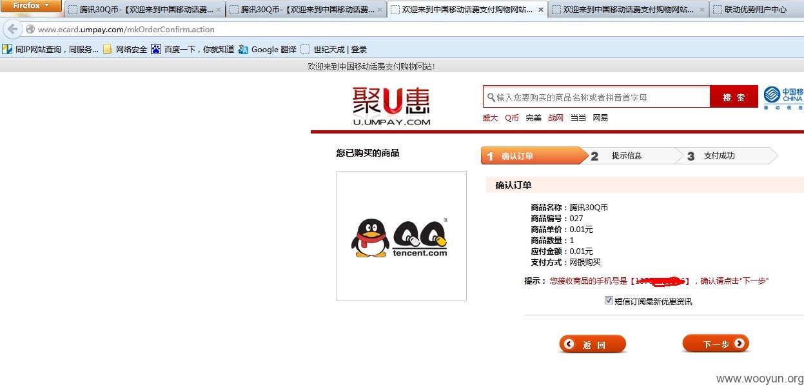
Task: Switch to the first 腾讯30Q币 tab
Action: pos(144,10)
